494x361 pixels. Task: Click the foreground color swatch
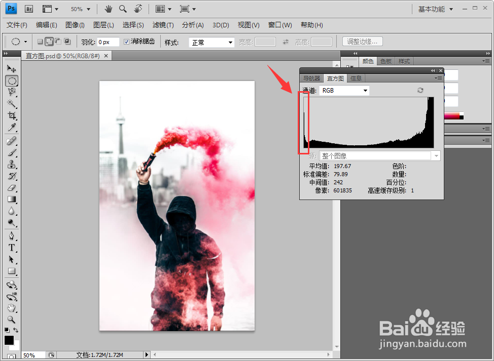(9, 340)
